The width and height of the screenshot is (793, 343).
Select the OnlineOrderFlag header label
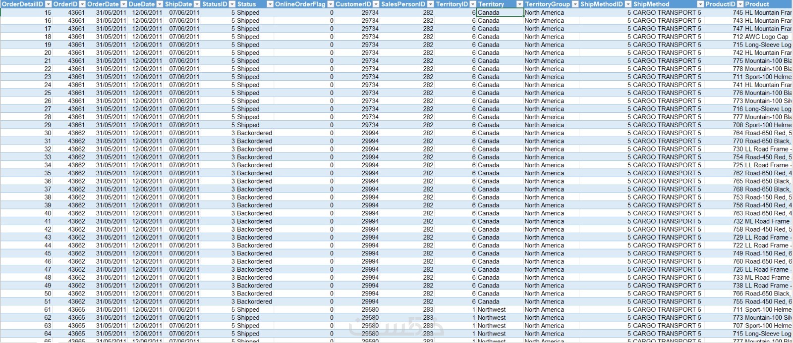[300, 4]
